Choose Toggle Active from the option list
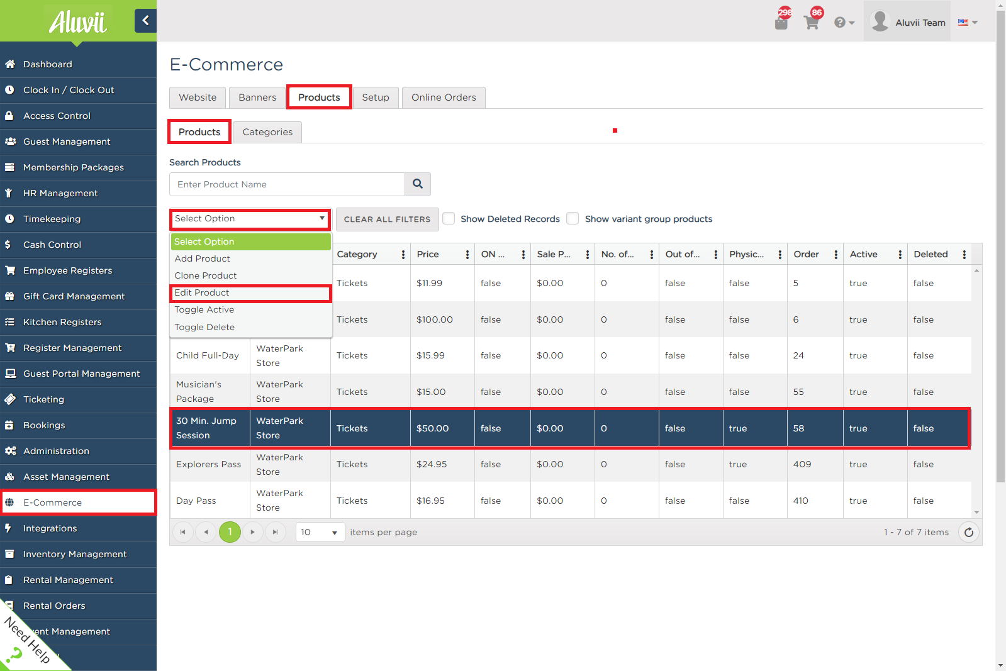Viewport: 1006px width, 671px height. pyautogui.click(x=251, y=310)
